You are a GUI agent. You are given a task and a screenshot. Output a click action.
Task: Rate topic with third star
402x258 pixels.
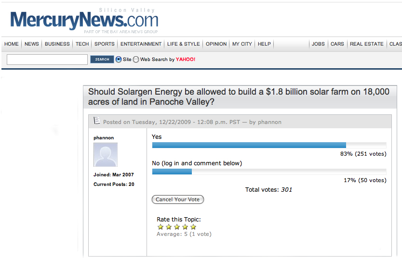coord(177,227)
